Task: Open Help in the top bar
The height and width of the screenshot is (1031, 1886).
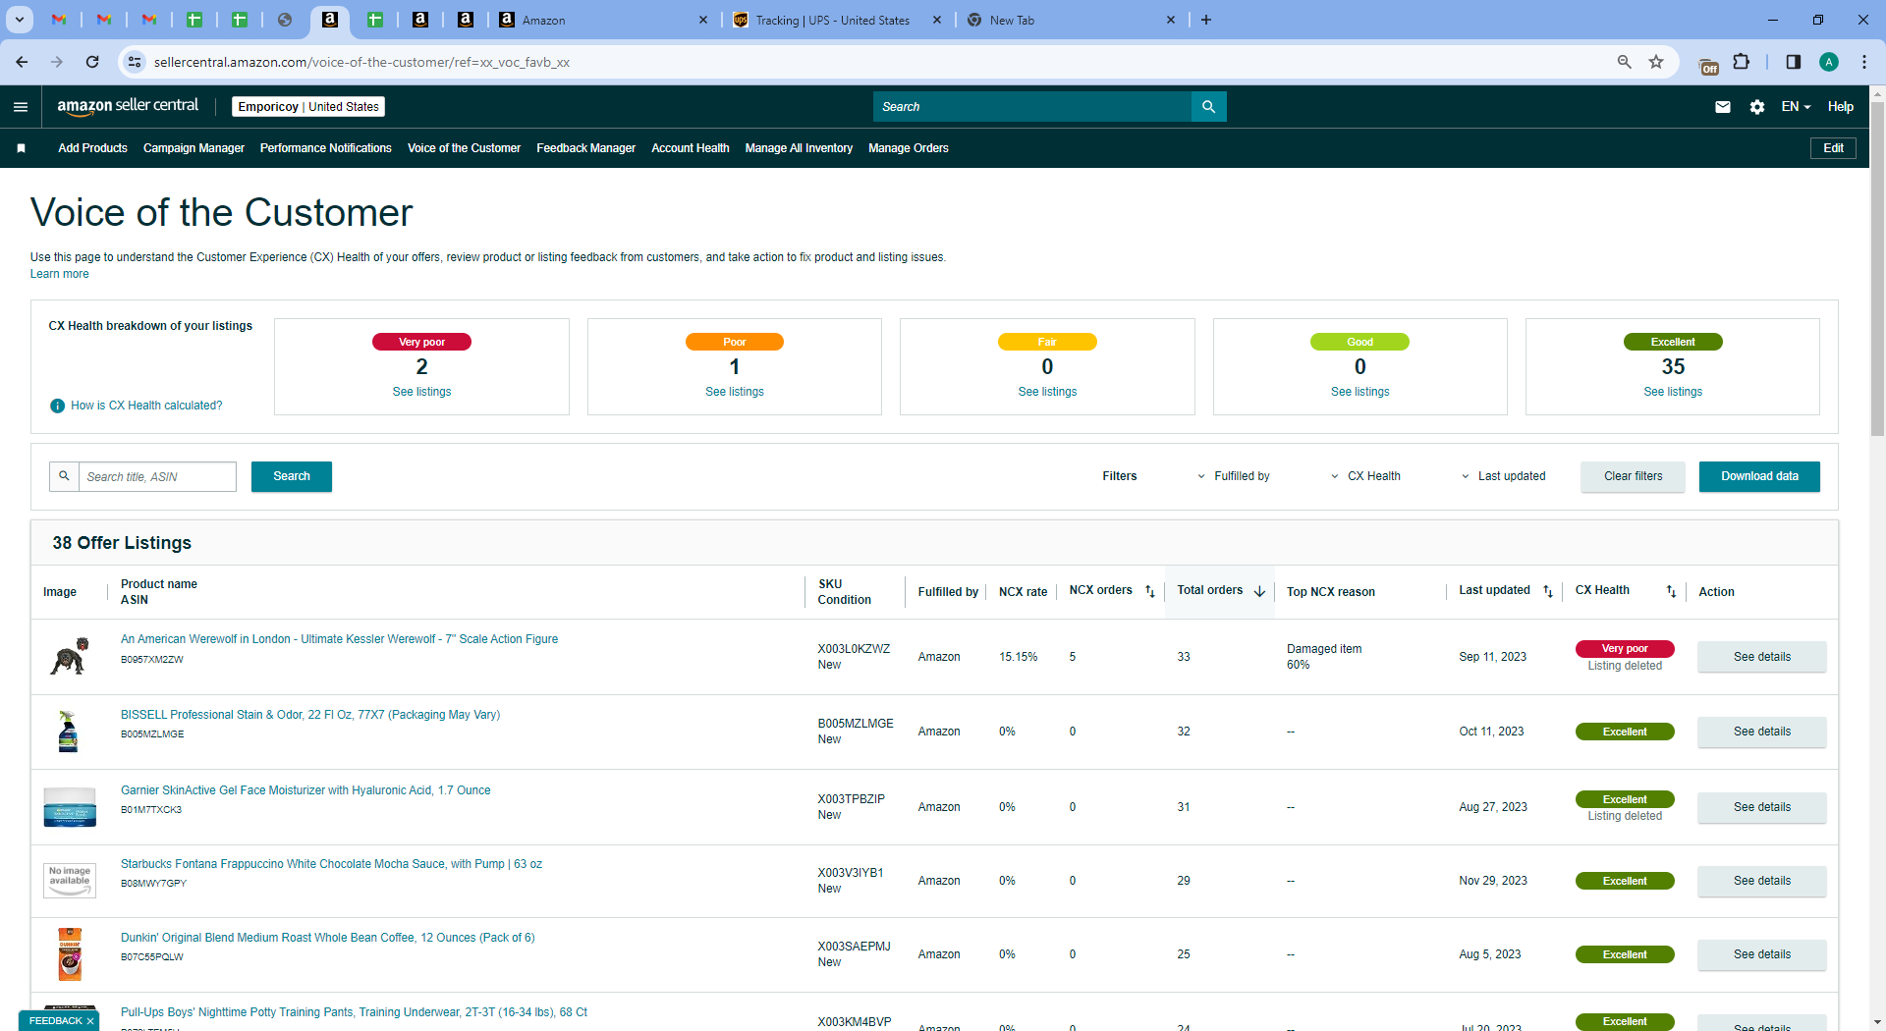Action: coord(1840,107)
